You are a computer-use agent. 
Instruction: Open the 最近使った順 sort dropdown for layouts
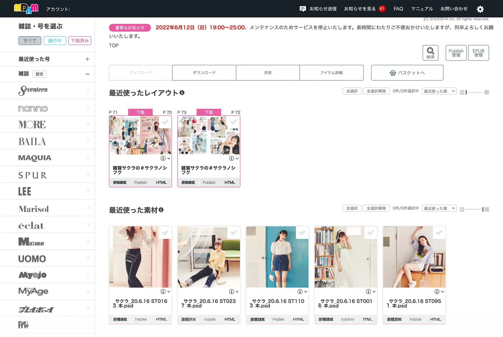click(x=439, y=91)
